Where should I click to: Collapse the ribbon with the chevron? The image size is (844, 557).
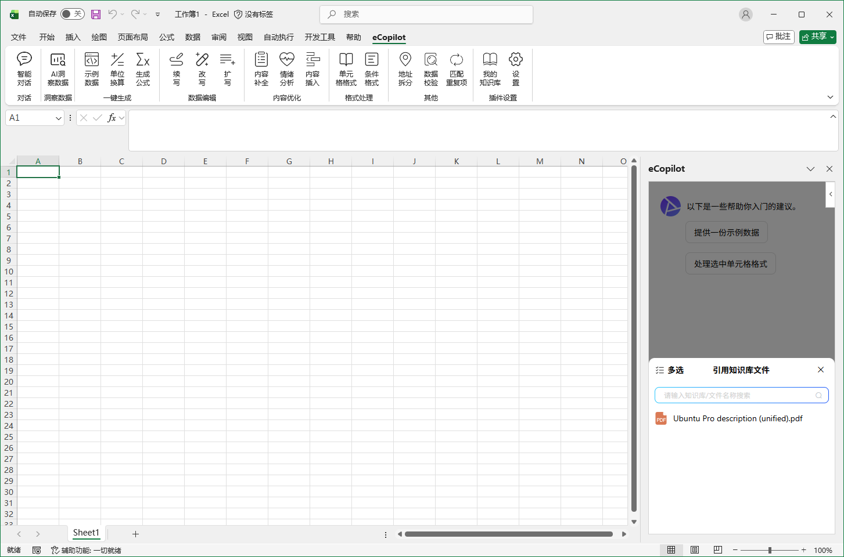click(830, 97)
